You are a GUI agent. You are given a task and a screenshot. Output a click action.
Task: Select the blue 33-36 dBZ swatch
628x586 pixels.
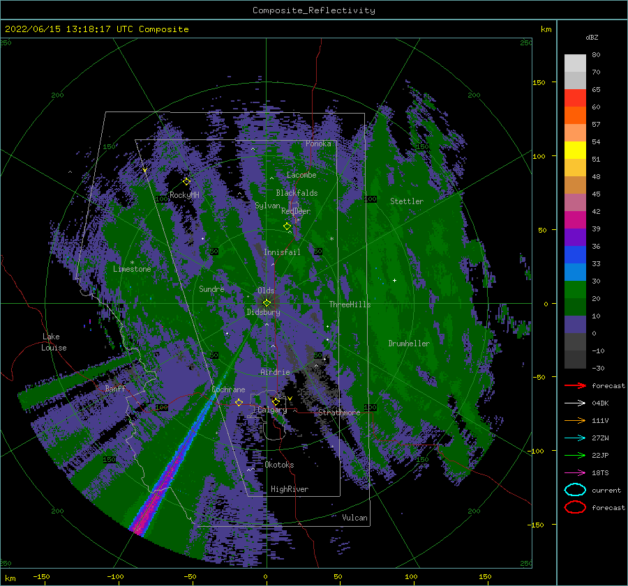pyautogui.click(x=575, y=255)
